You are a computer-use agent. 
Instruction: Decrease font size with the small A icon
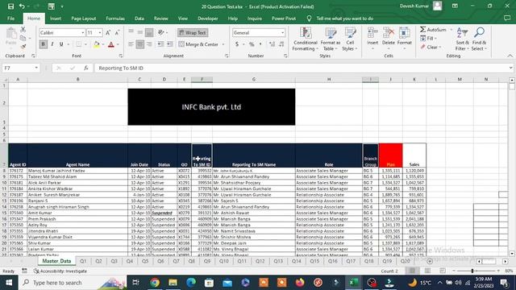tap(117, 32)
